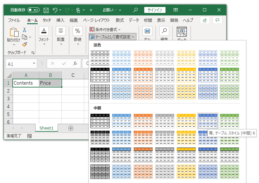Click the Sheet1 tab

[x=46, y=128]
